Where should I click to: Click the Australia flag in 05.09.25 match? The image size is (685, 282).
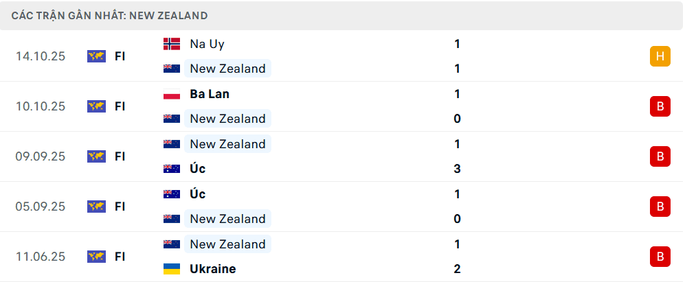171,194
